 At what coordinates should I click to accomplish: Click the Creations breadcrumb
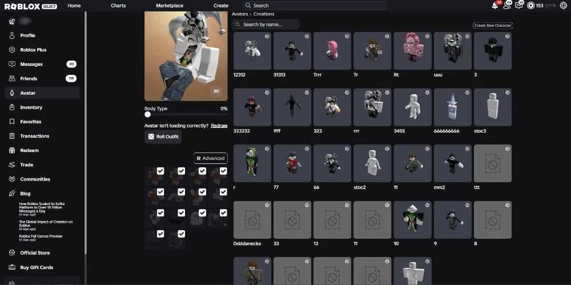[x=264, y=14]
